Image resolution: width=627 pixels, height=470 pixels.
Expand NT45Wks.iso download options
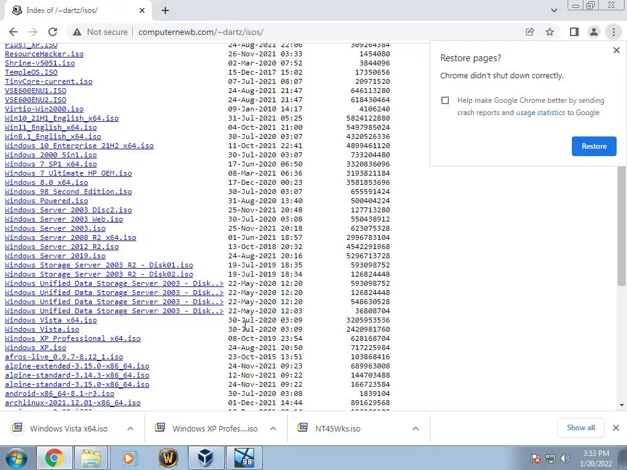[416, 428]
